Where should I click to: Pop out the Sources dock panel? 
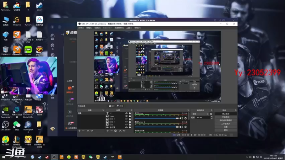pyautogui.click(x=131, y=110)
